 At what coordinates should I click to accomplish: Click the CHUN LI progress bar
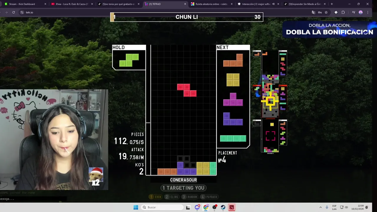(187, 17)
